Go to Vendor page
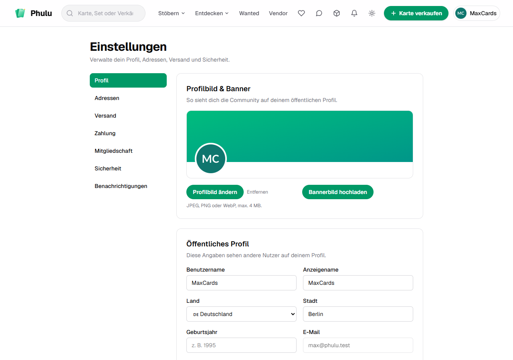This screenshot has height=360, width=513. [x=278, y=13]
